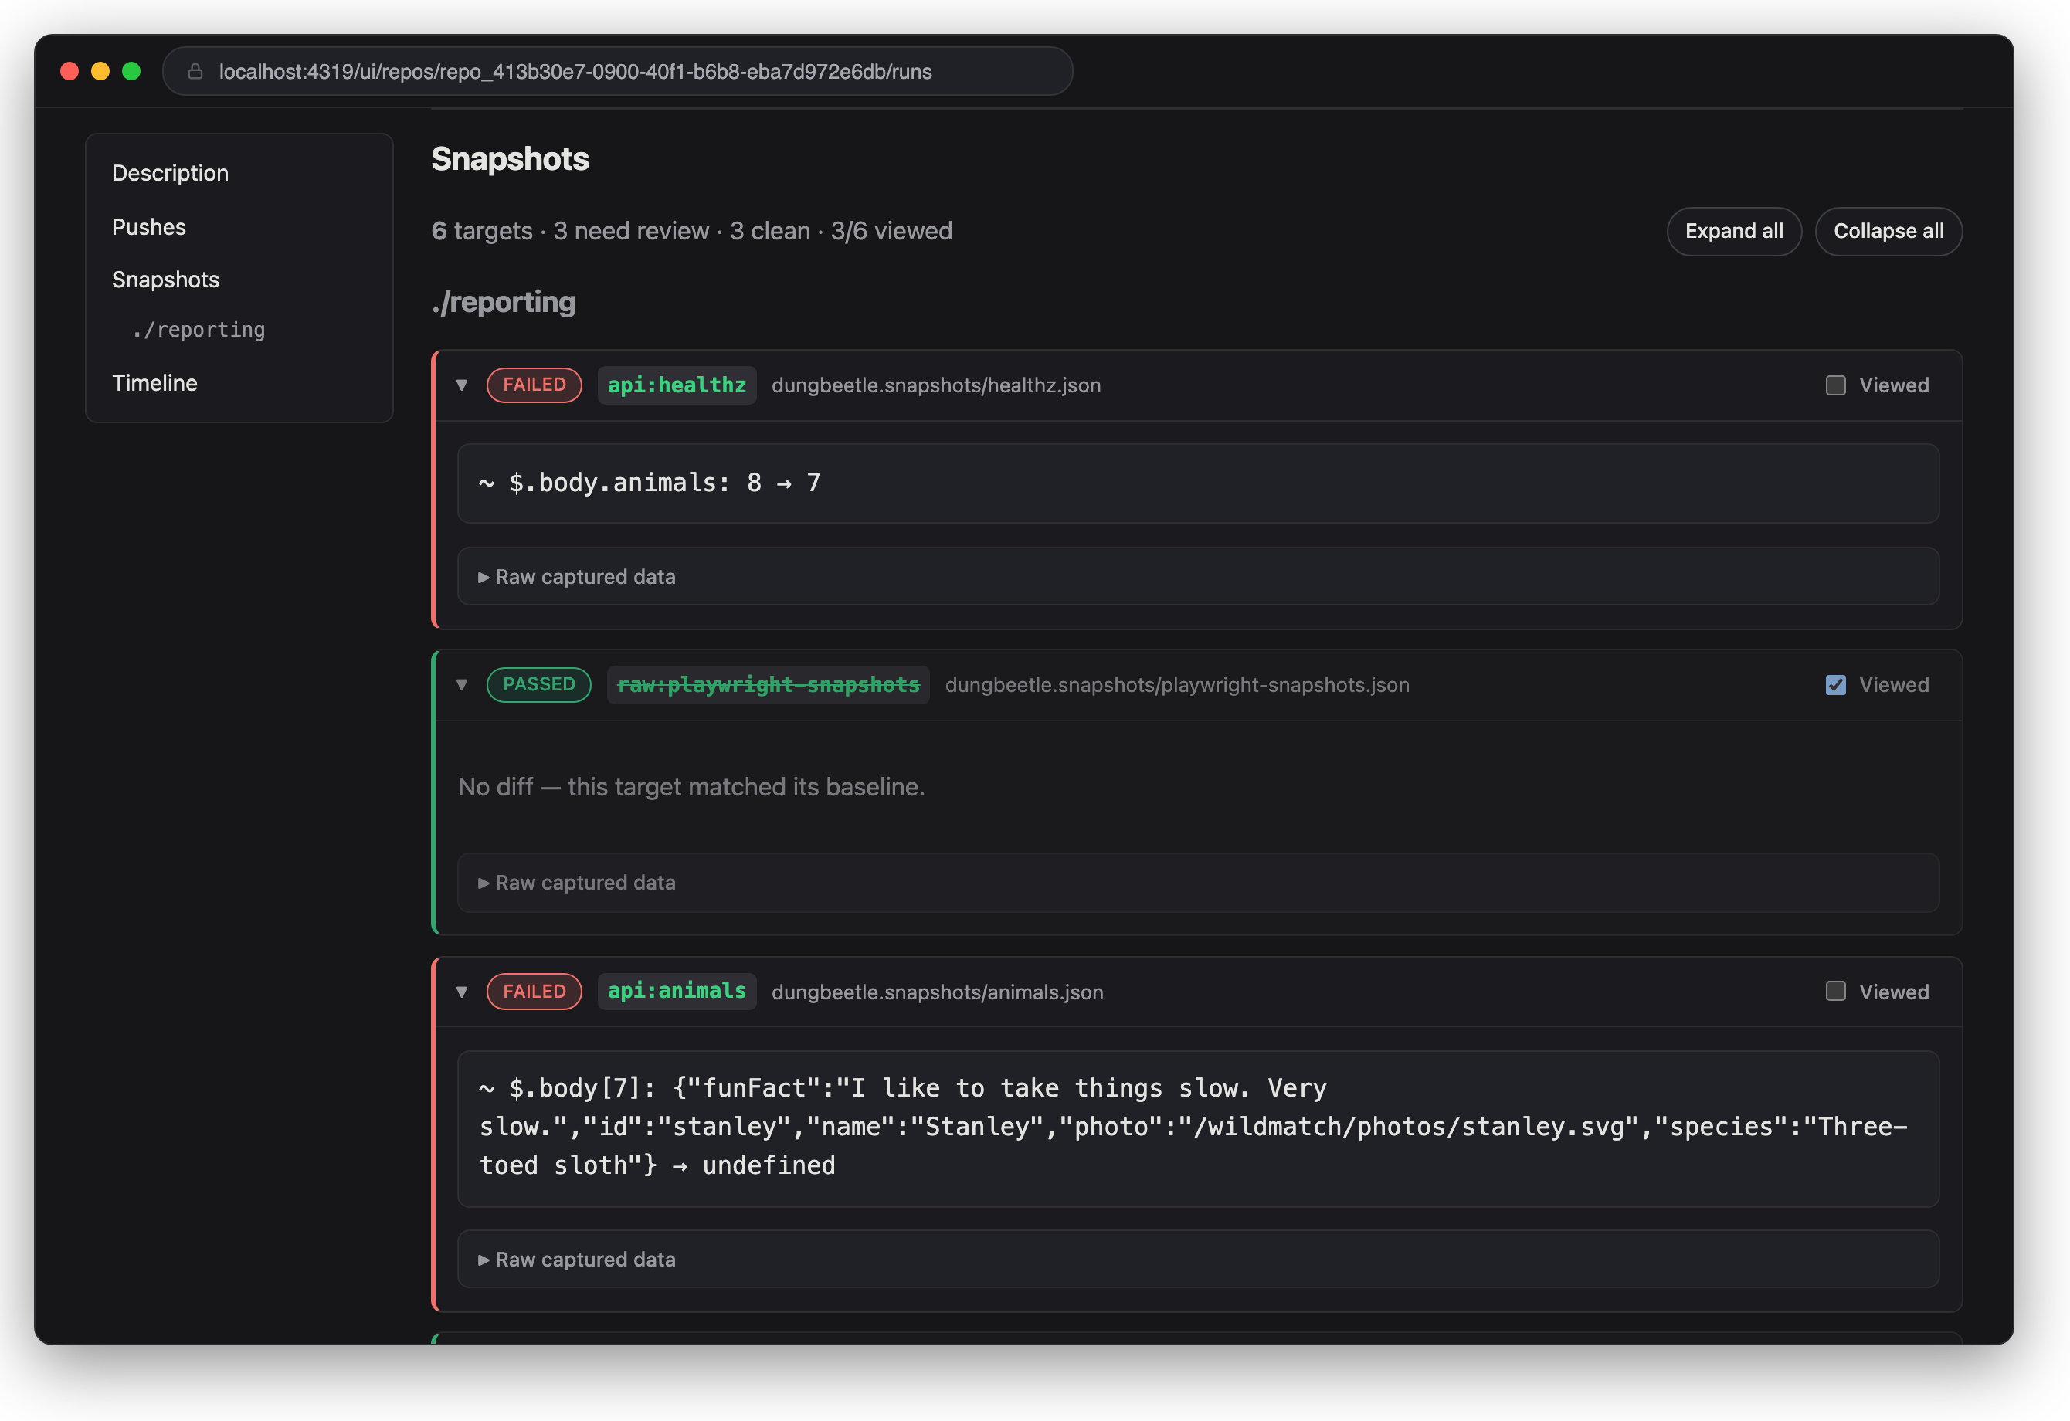Expand Raw captured data under api:healthz
Viewport: 2070px width, 1421px height.
1198,577
